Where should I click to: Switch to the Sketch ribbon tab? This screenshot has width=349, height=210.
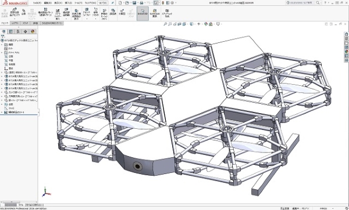click(x=26, y=23)
